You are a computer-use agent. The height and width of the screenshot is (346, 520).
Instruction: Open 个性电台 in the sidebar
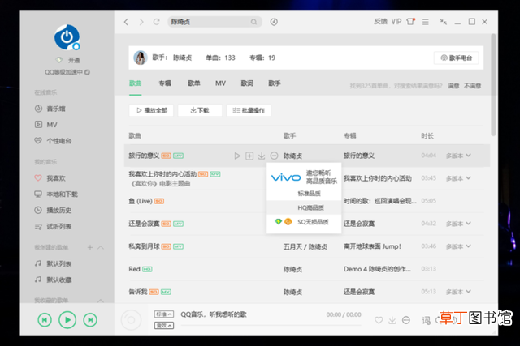click(x=53, y=141)
